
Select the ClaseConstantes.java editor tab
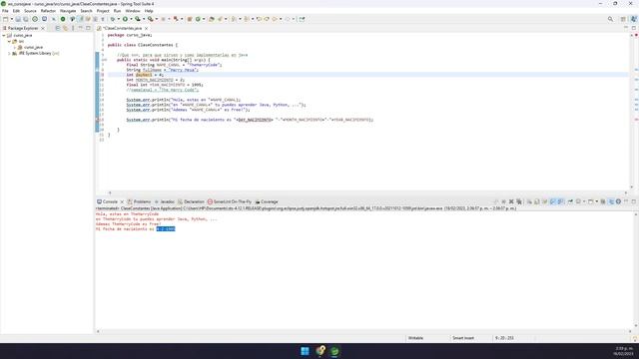[x=122, y=28]
